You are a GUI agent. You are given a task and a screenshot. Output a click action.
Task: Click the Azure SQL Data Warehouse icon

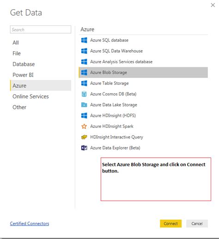tap(84, 51)
